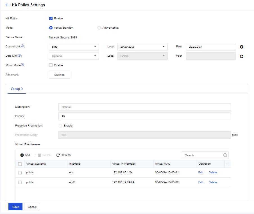Click Edit for the eth2 virtual IP
The image size is (254, 214).
[x=201, y=182]
